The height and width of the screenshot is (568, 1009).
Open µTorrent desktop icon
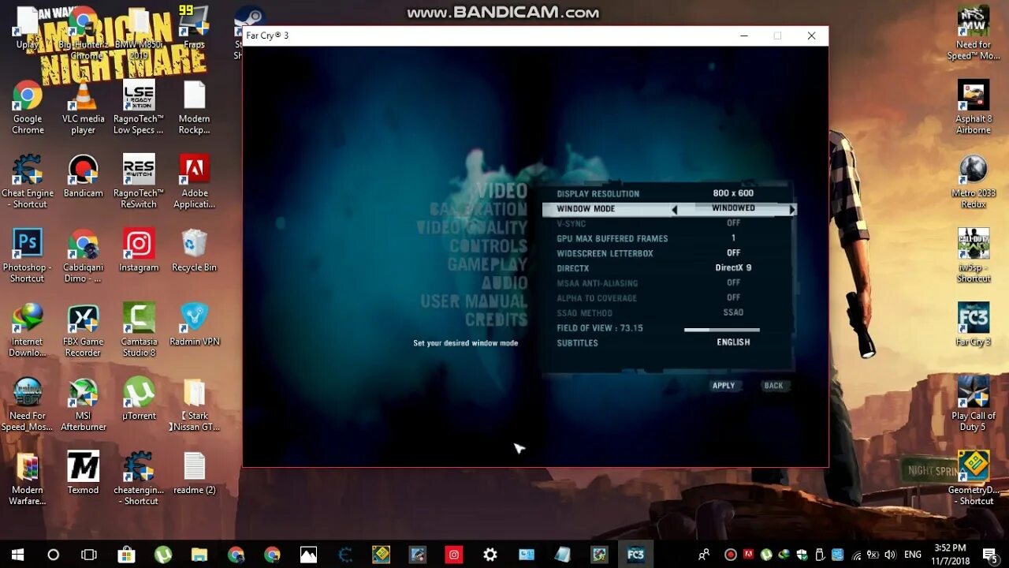(139, 398)
